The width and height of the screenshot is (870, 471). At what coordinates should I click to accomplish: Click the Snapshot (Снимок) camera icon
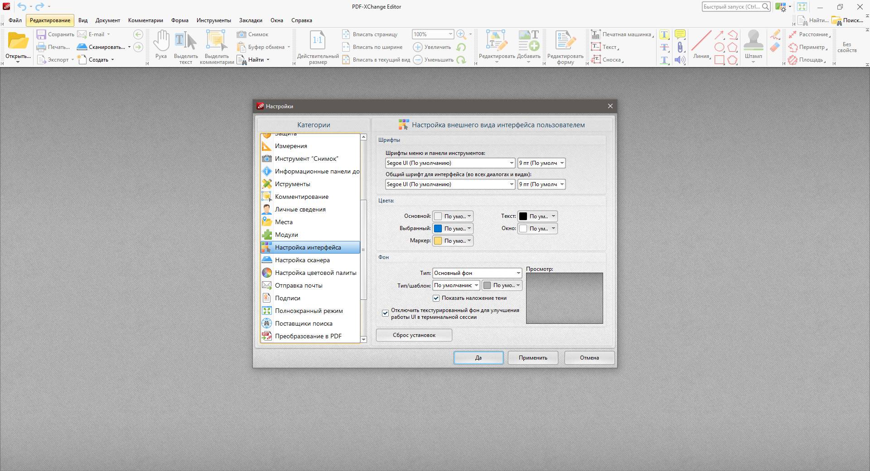pyautogui.click(x=242, y=34)
